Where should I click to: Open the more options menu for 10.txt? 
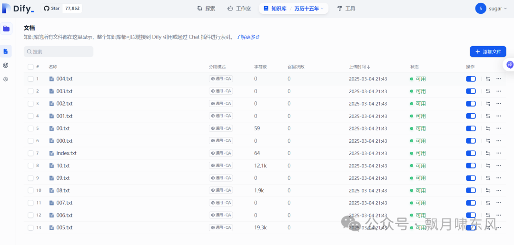[499, 166]
